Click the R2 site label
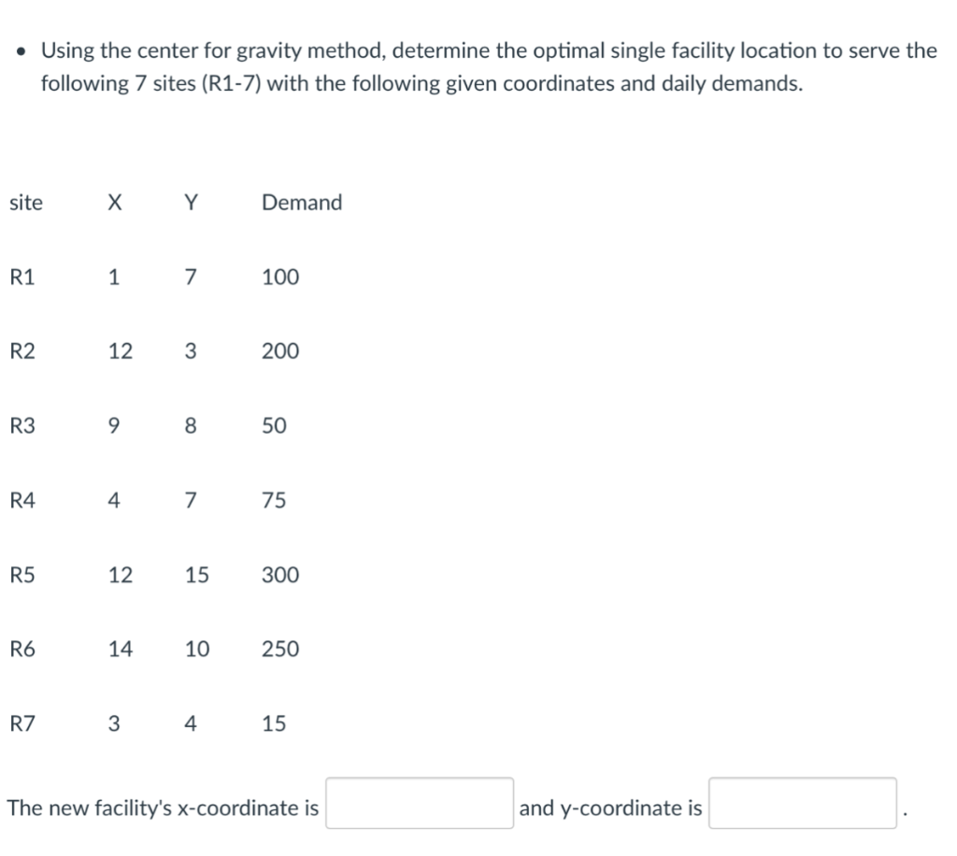Image resolution: width=957 pixels, height=856 pixels. [x=21, y=351]
